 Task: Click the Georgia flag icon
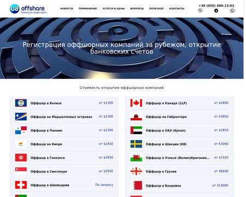(136, 171)
